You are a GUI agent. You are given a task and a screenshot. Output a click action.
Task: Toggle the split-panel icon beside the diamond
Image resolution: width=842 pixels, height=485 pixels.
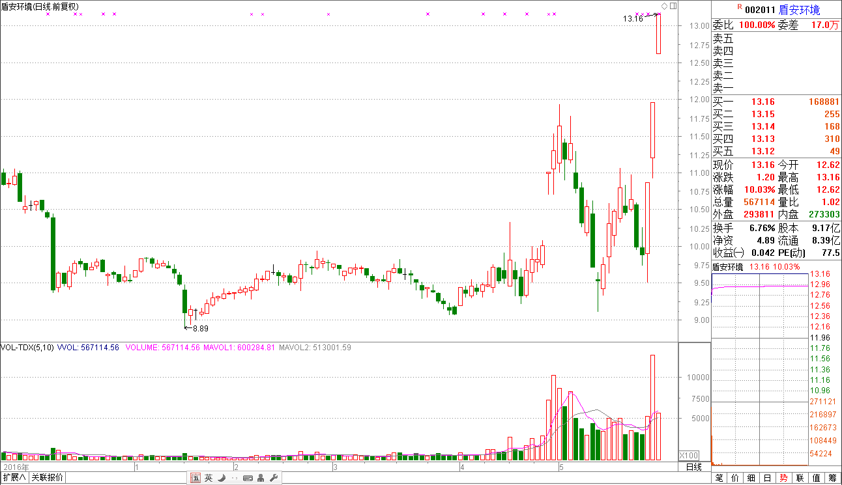click(x=673, y=6)
